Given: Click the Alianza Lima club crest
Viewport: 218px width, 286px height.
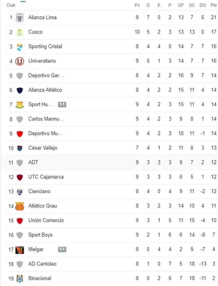Looking at the screenshot, I should (20, 17).
